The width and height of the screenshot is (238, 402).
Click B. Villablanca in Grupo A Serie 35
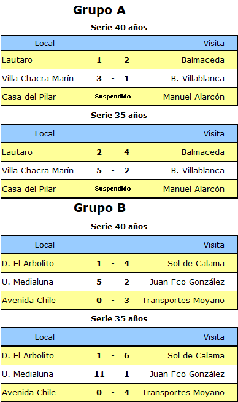tap(198, 171)
